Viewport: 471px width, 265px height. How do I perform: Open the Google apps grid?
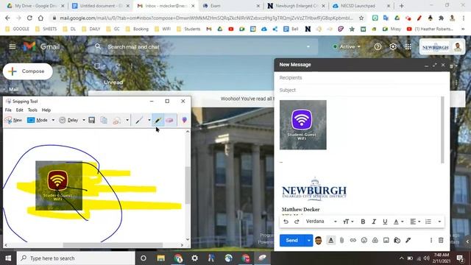[x=408, y=47]
